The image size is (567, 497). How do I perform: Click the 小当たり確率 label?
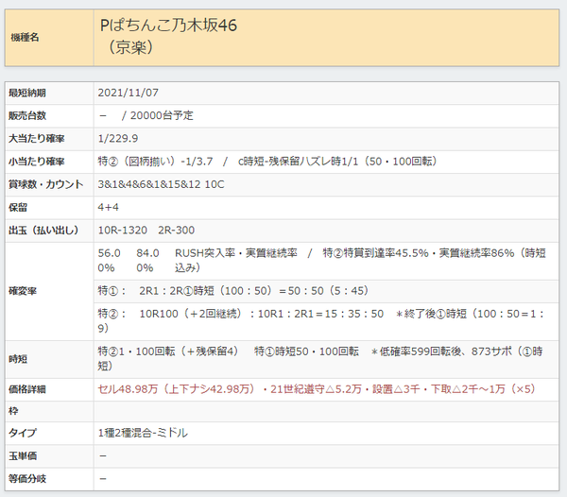pos(37,162)
